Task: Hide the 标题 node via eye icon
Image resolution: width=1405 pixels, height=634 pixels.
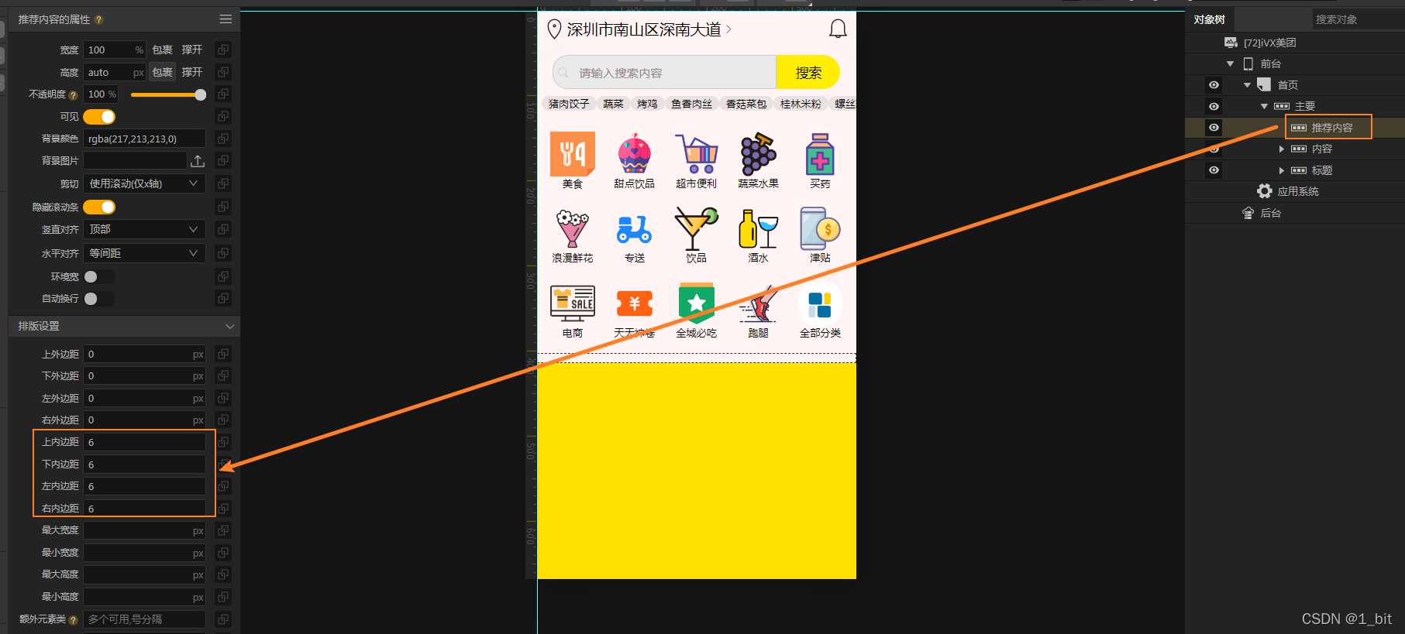Action: [x=1214, y=170]
